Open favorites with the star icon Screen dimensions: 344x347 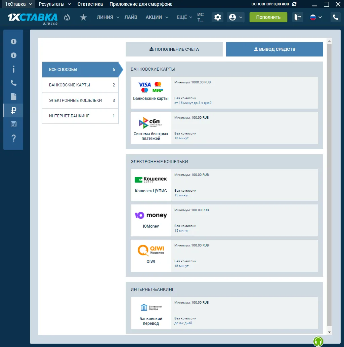(x=83, y=17)
